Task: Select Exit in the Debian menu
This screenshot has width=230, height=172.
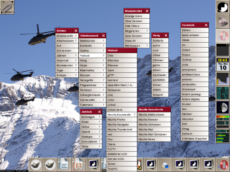Action: (x=67, y=46)
